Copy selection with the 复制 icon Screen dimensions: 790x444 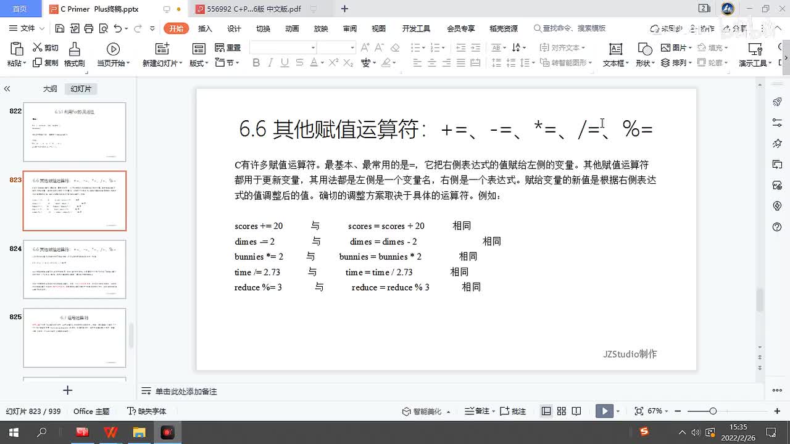[46, 63]
